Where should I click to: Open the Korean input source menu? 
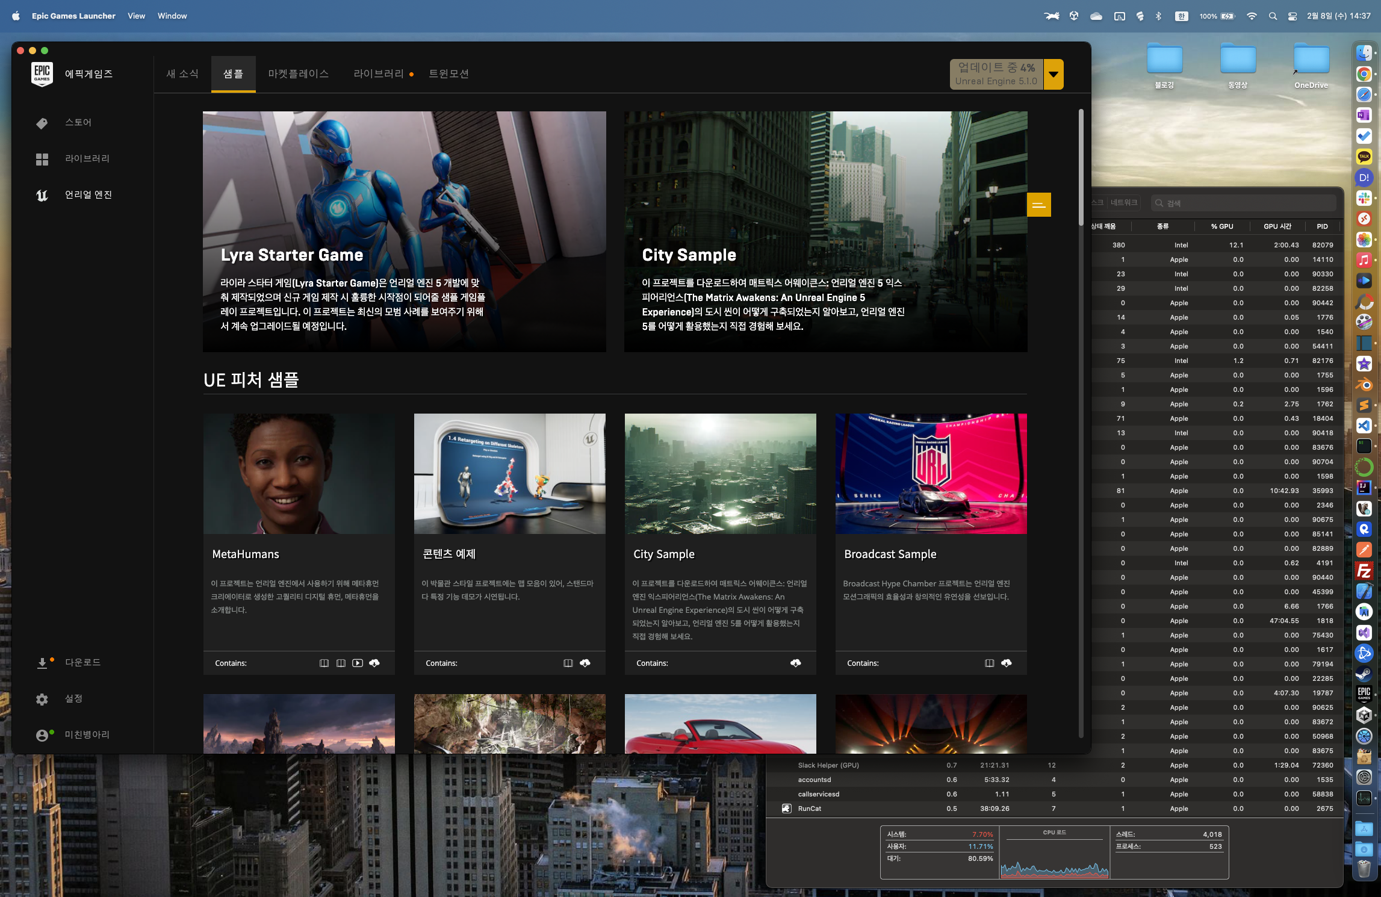pos(1181,16)
